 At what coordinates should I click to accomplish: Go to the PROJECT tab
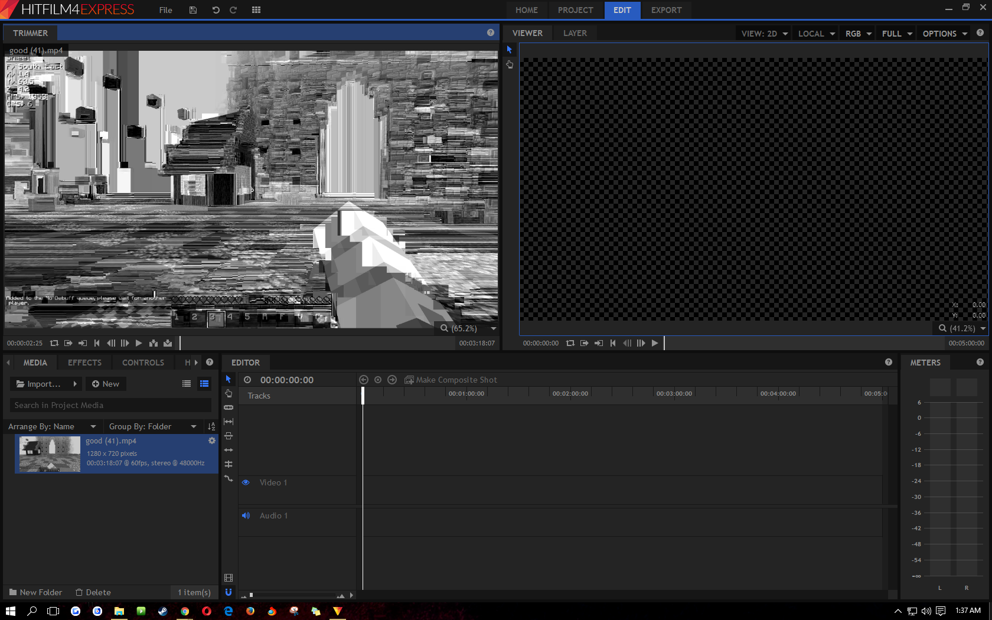coord(576,10)
